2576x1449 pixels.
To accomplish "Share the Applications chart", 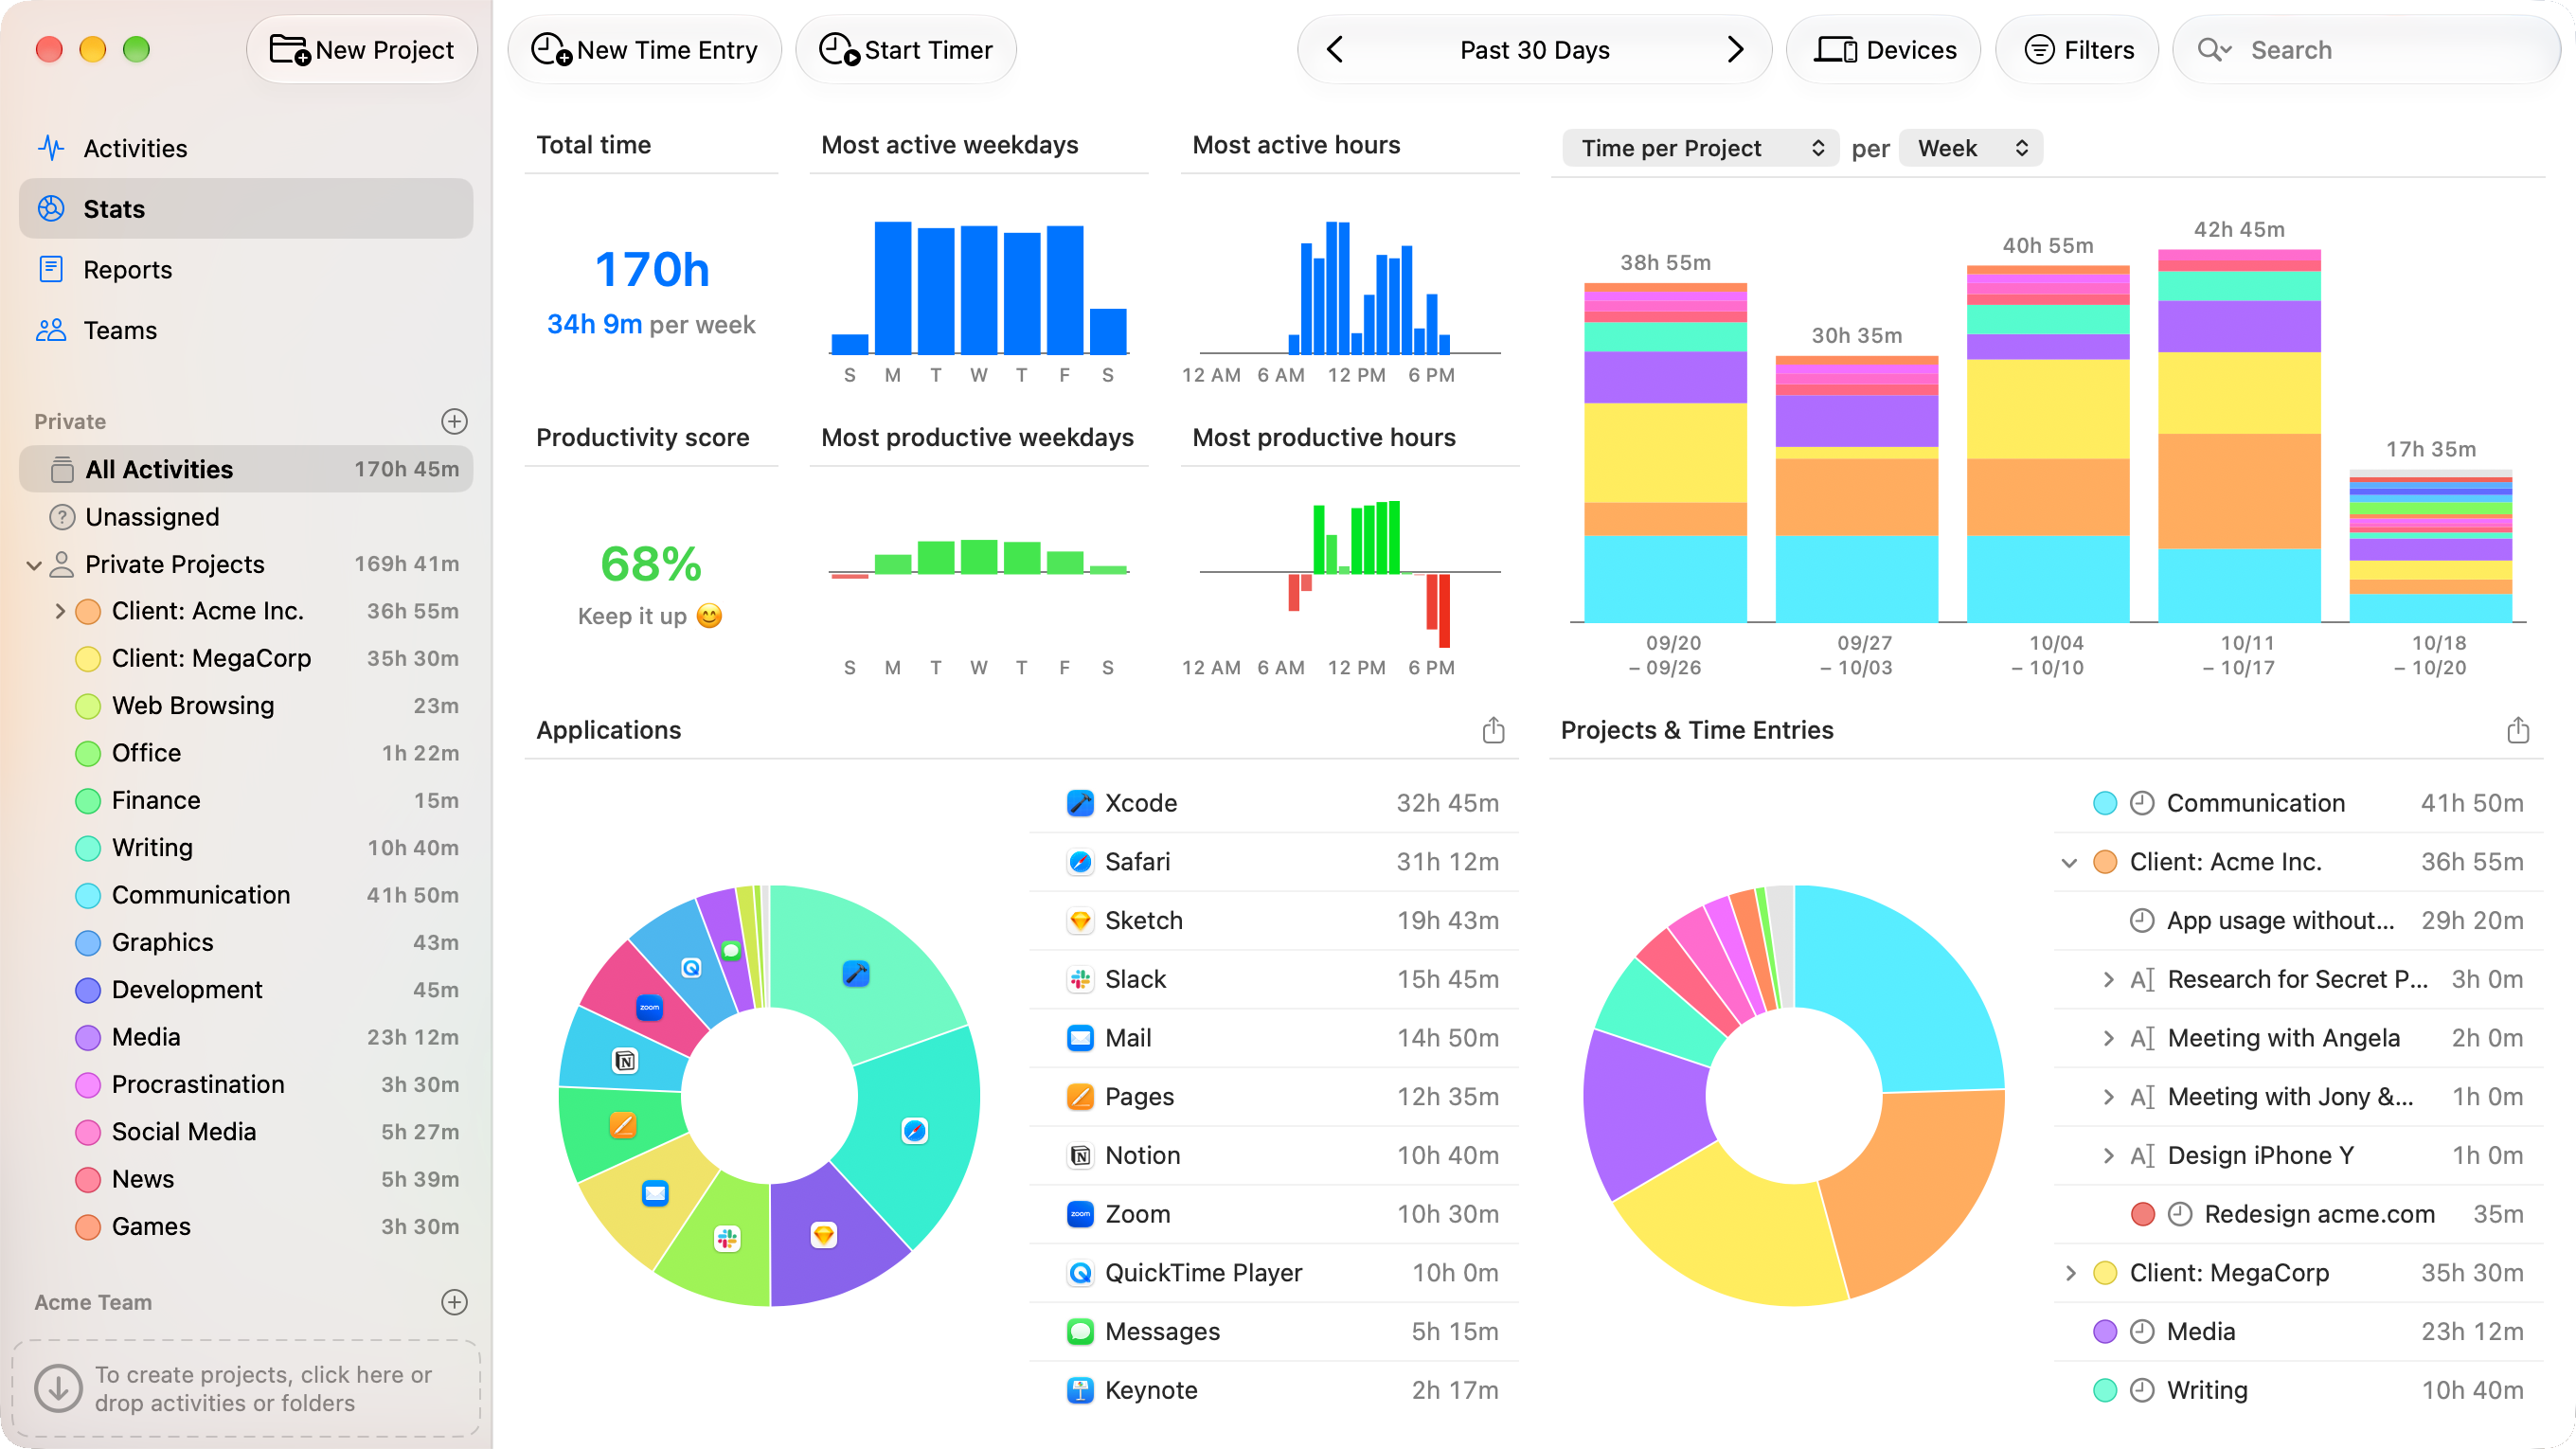I will (1493, 730).
